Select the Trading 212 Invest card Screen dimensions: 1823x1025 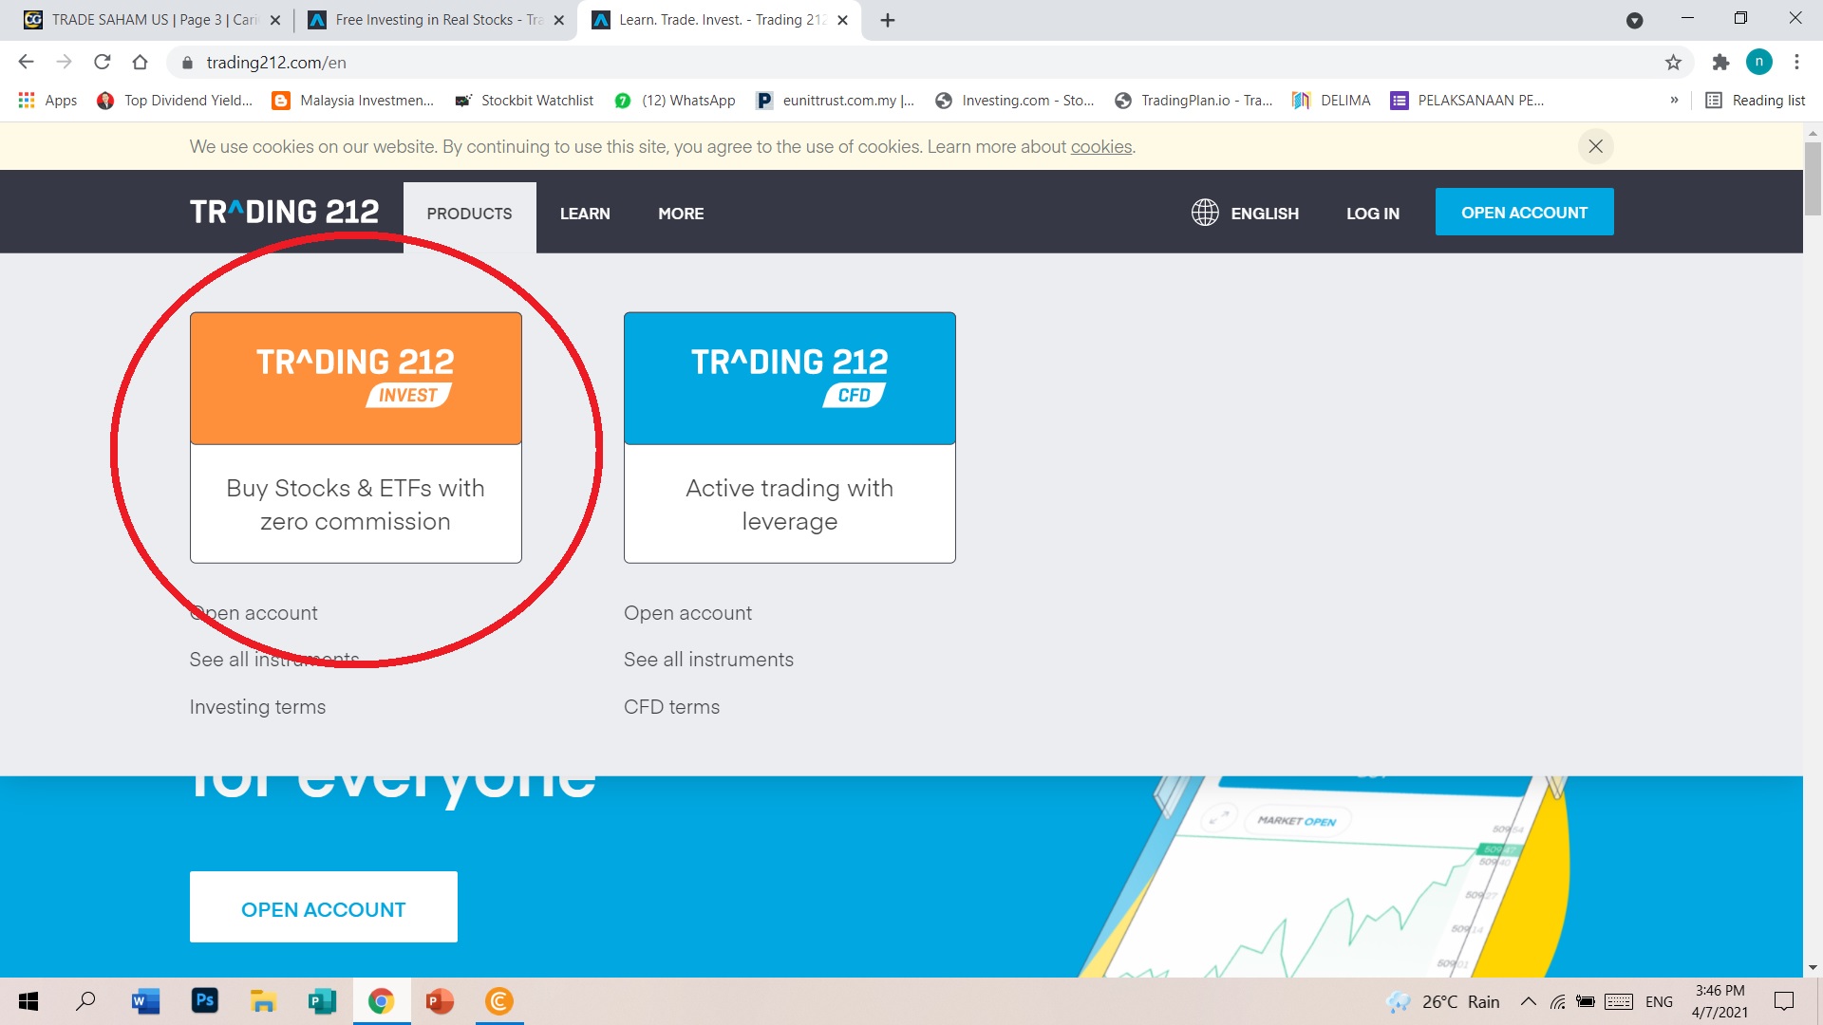(x=355, y=438)
